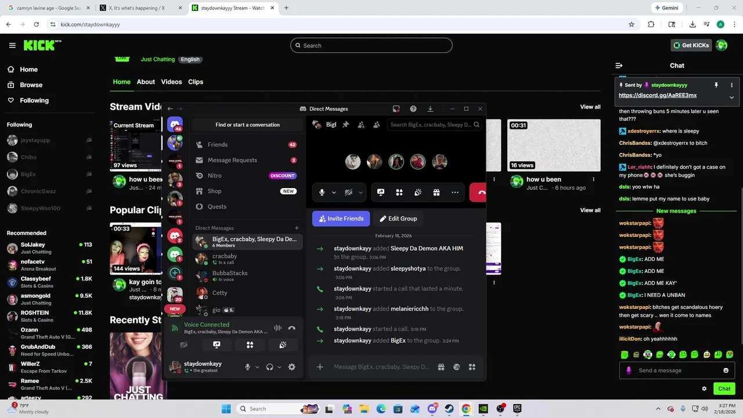This screenshot has width=743, height=418.
Task: Click green Chat send button
Action: tap(724, 388)
